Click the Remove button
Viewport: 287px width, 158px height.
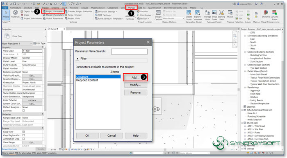(x=135, y=93)
